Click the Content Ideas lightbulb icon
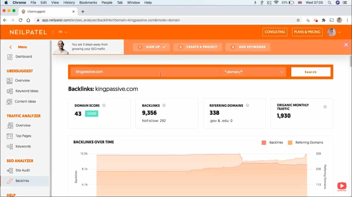The width and height of the screenshot is (352, 197). pos(10,102)
